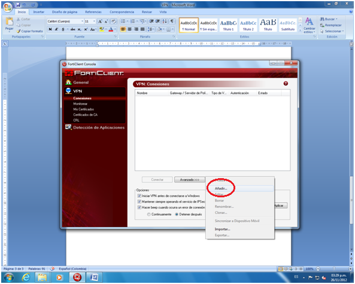Screen dimensions: 355x284
Task: Apply subscript formatting
Action: 79,29
